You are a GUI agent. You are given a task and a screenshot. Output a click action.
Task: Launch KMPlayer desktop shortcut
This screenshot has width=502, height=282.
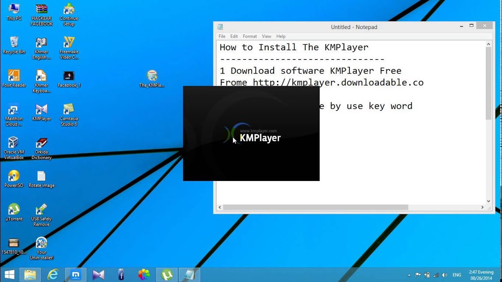(42, 112)
